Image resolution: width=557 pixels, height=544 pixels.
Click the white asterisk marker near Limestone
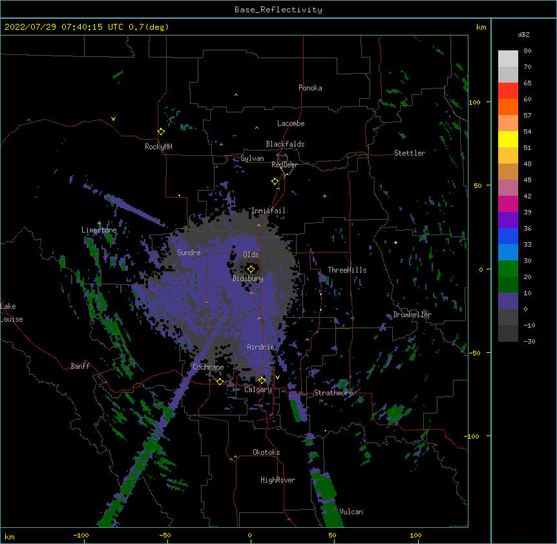pyautogui.click(x=99, y=224)
